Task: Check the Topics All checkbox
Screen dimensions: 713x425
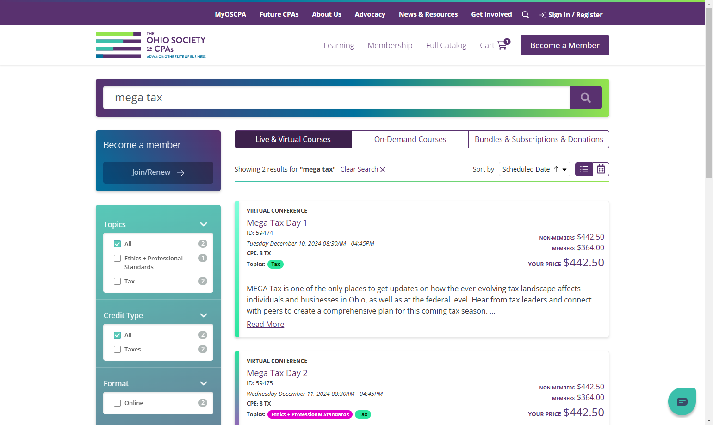Action: [x=118, y=244]
